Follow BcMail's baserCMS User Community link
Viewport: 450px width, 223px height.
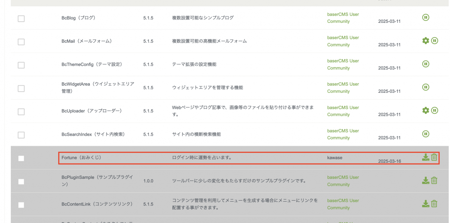pos(343,41)
